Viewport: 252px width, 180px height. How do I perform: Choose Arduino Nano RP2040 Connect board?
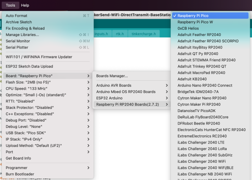[210, 86]
